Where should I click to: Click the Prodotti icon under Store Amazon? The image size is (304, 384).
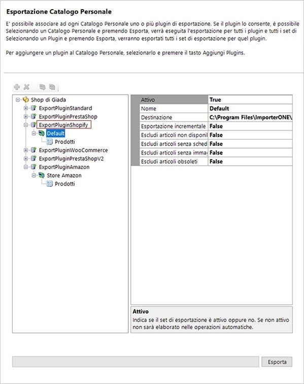point(50,184)
